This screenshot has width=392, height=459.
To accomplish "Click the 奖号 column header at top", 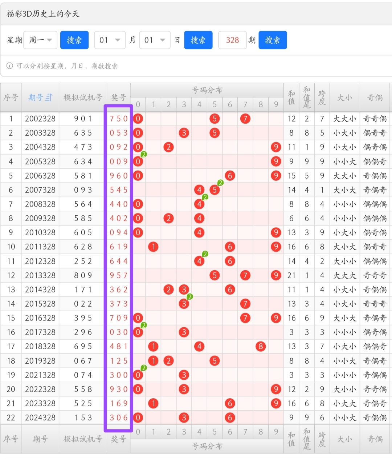I will pyautogui.click(x=119, y=97).
